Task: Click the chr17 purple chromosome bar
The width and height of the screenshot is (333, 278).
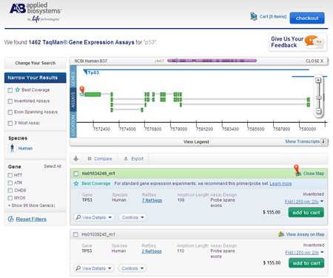Action: pyautogui.click(x=212, y=61)
